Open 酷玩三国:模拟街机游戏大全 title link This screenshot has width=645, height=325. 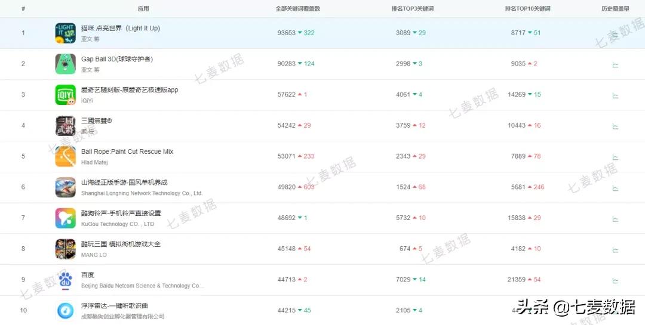pos(121,244)
